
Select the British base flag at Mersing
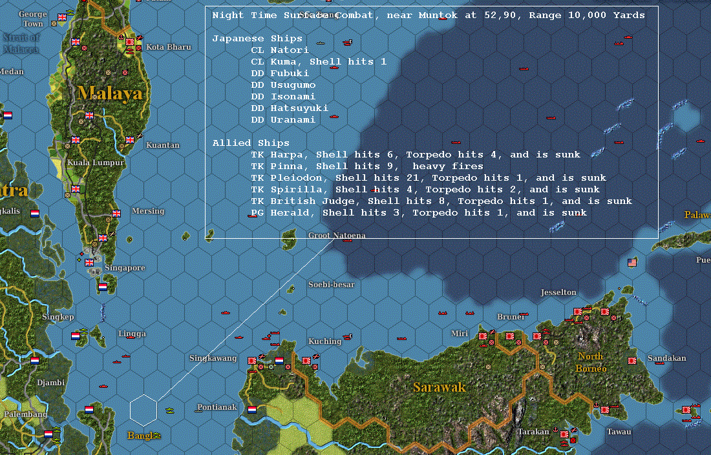116,214
